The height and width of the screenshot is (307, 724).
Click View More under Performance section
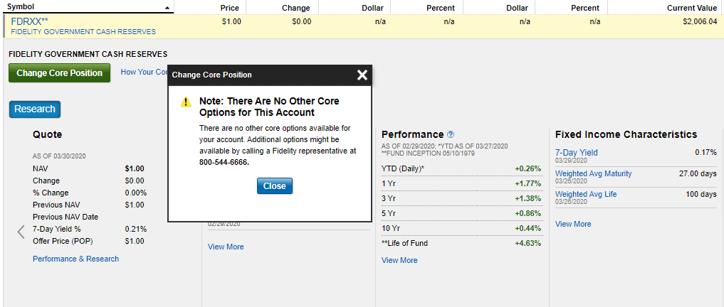tap(399, 260)
